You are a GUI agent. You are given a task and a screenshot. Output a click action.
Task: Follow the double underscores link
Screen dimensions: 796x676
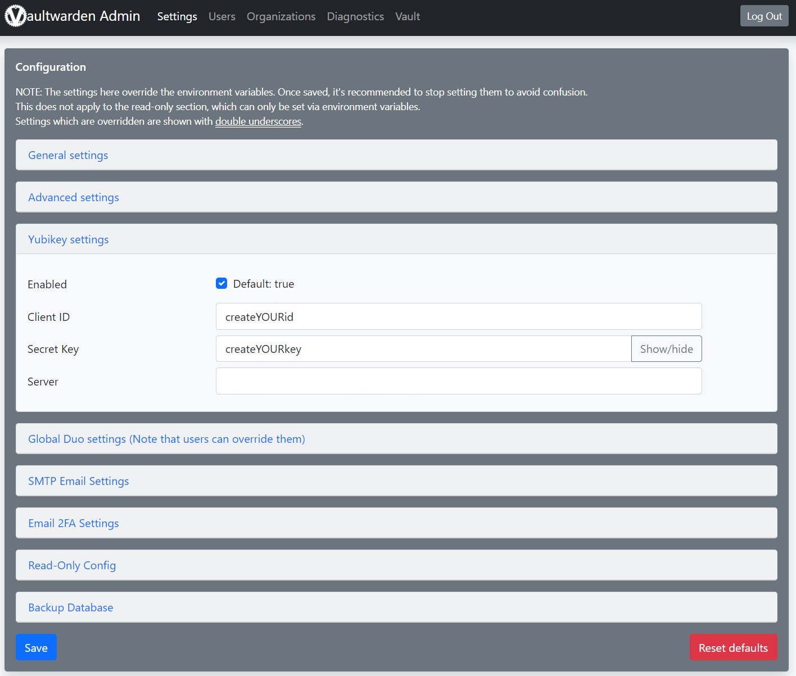coord(258,121)
